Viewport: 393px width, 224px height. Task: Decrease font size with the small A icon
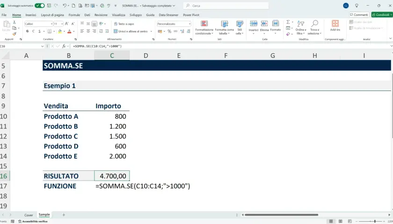tap(73, 24)
